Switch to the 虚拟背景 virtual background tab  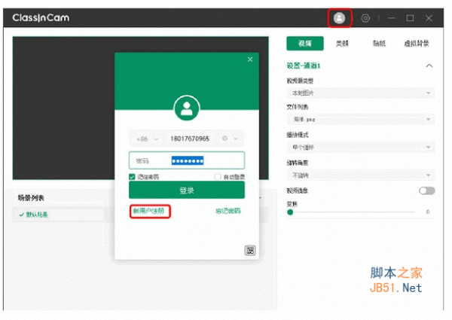click(x=417, y=44)
